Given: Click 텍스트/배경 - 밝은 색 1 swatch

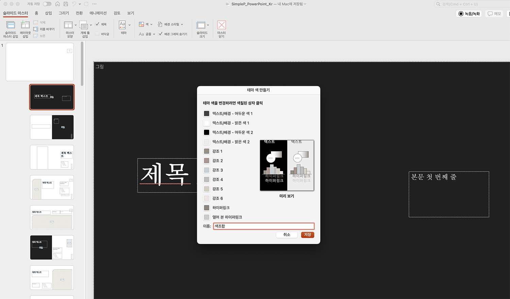Looking at the screenshot, I should [206, 123].
